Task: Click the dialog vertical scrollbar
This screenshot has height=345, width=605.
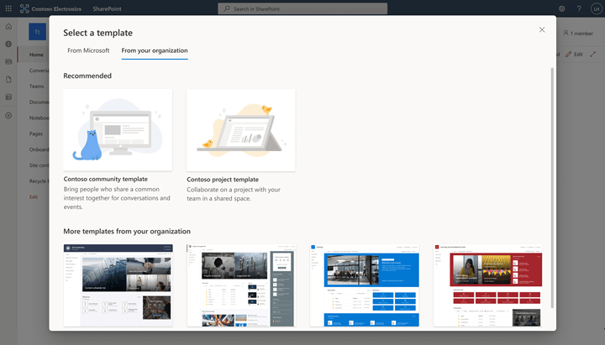Action: [552, 188]
